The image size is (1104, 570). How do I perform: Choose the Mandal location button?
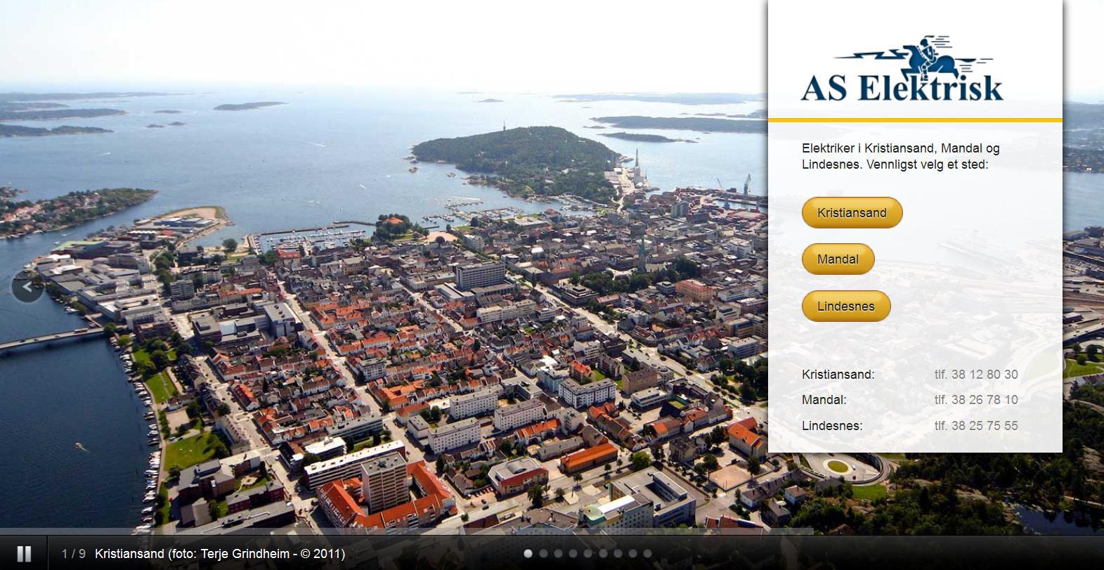point(838,259)
